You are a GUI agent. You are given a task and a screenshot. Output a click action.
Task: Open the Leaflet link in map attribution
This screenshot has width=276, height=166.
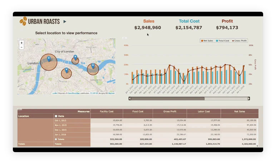[x=55, y=93]
